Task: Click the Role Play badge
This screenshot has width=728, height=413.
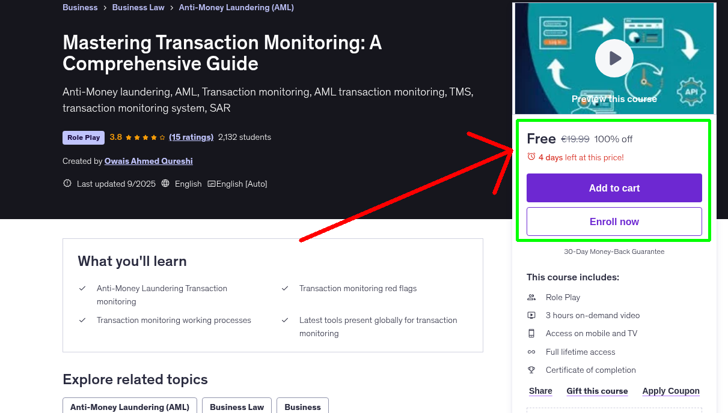Action: tap(84, 137)
